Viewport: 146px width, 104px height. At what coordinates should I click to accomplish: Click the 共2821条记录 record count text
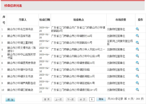[x=115, y=99]
